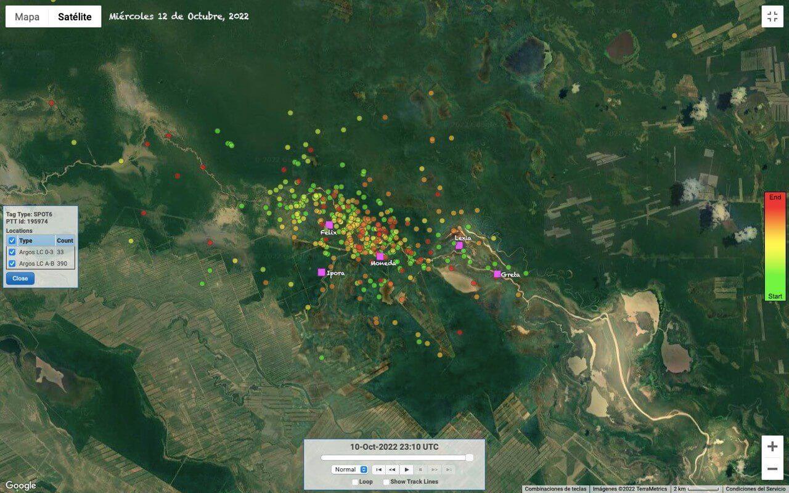Image resolution: width=789 pixels, height=493 pixels.
Task: Select the Satélite map tab
Action: coord(75,17)
